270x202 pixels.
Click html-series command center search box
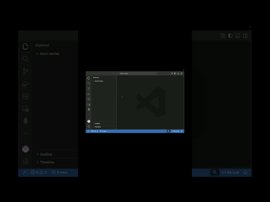(x=138, y=74)
